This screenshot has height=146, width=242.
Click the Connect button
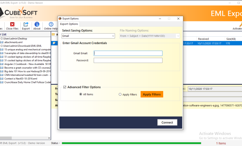[x=167, y=122]
